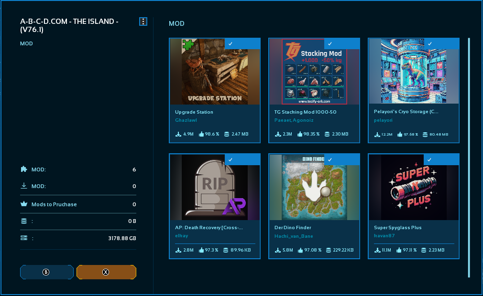Click the Upgrade Station thumbnail image
The width and height of the screenshot is (483, 296).
(x=215, y=72)
